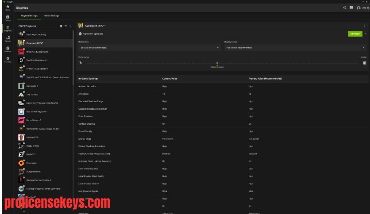This screenshot has height=214, width=370.
Task: Select The First Descendant in program list
Action: [45, 60]
